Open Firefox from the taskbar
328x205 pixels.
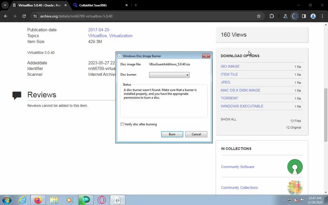(x=38, y=200)
